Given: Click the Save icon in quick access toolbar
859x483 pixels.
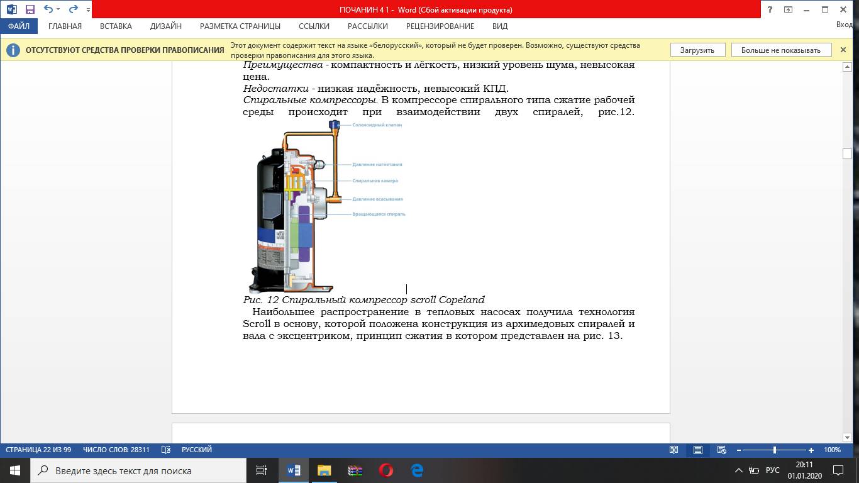Looking at the screenshot, I should tap(30, 9).
